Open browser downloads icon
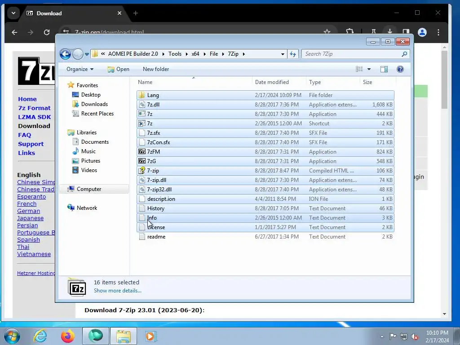Image resolution: width=460 pixels, height=345 pixels. (x=390, y=31)
